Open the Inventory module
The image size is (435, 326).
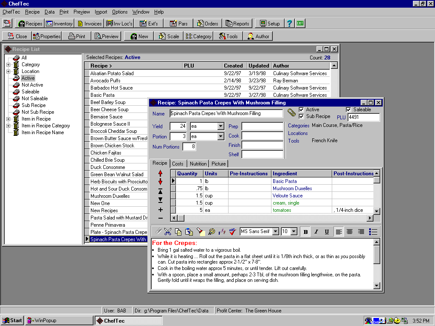pos(59,24)
